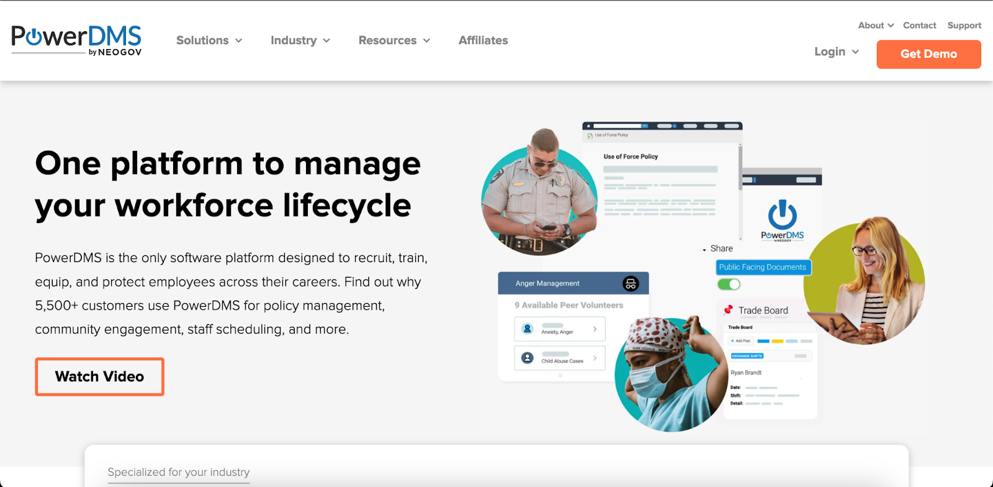This screenshot has width=993, height=487.
Task: Open the Contact link
Action: click(x=919, y=25)
